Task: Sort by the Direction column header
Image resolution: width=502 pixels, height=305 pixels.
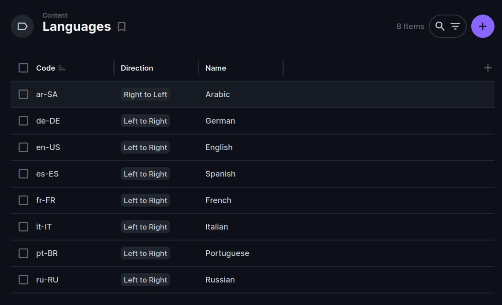Action: pyautogui.click(x=137, y=68)
